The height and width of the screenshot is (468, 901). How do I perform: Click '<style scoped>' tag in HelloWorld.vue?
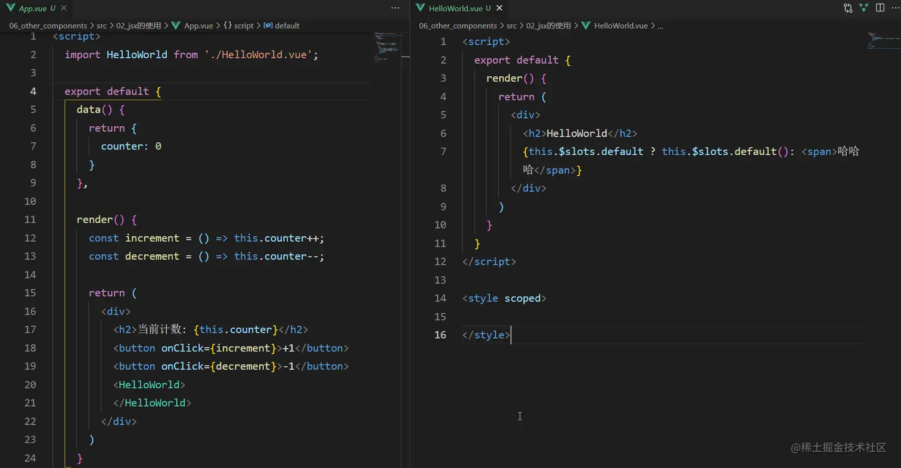504,298
